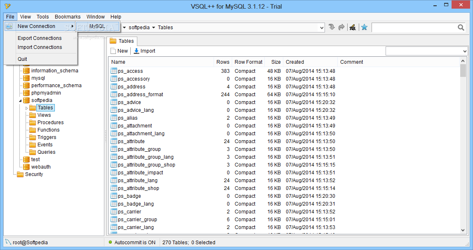Select Export Connections menu entry

point(40,38)
